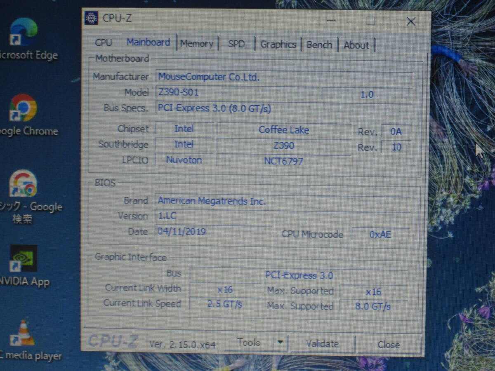495x371 pixels.
Task: Click the Graphic Interface Bus PCI-Express 3.0 value
Action: tap(299, 275)
